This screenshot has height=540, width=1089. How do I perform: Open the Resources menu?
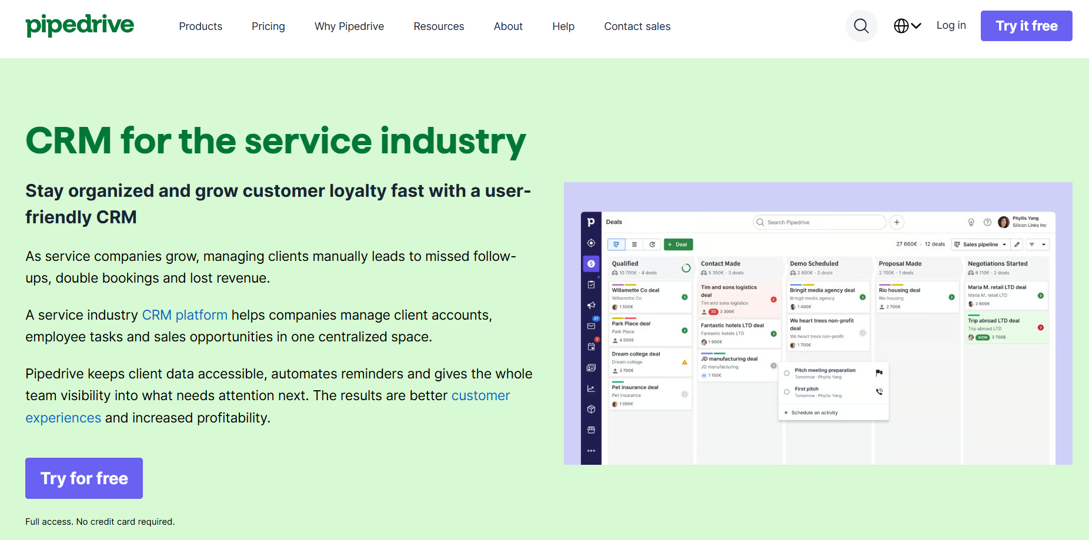point(439,26)
